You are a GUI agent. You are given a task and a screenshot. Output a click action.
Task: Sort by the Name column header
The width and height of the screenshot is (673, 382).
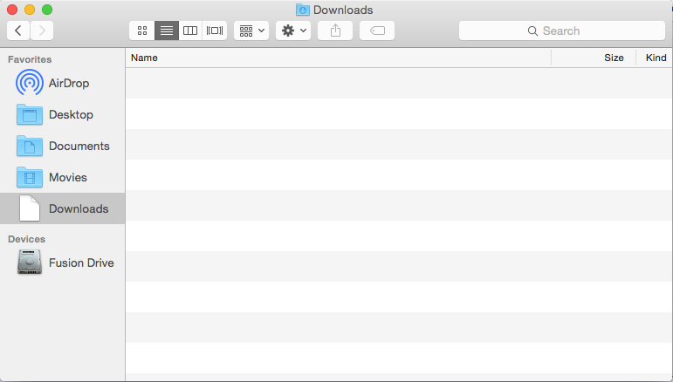tap(338, 58)
